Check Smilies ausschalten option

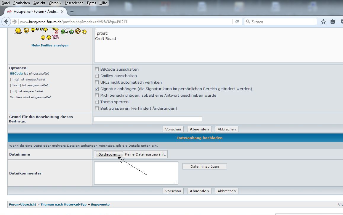(97, 76)
